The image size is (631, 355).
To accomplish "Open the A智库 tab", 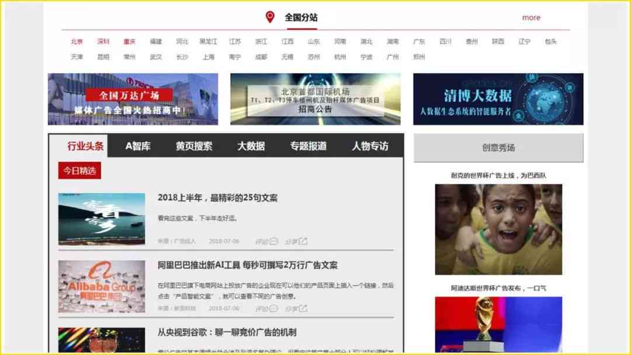I will (x=138, y=146).
